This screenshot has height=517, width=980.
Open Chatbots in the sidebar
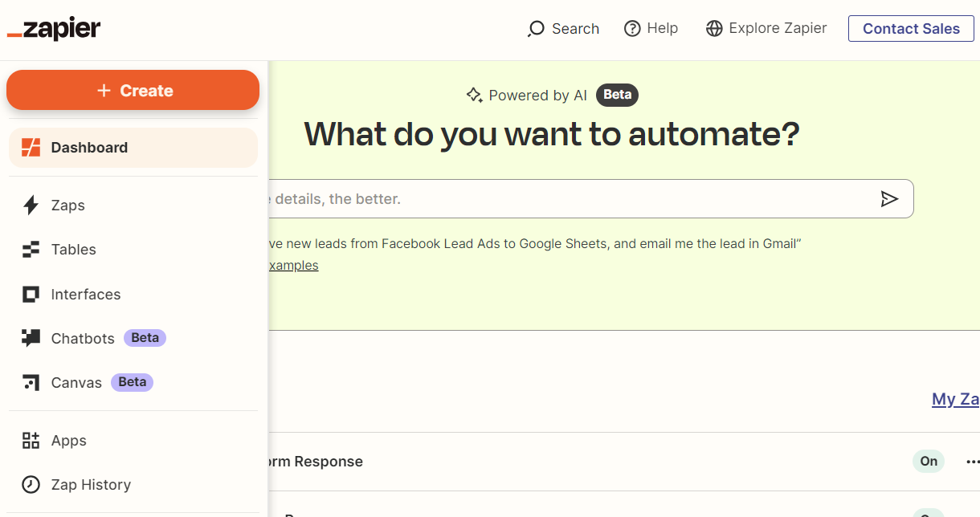(x=133, y=339)
